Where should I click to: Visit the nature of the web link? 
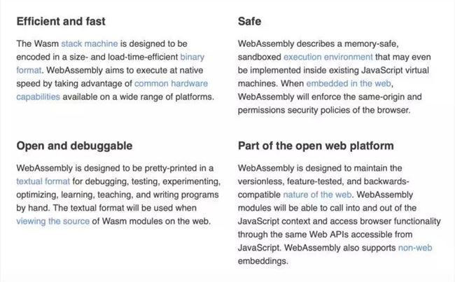coord(317,195)
